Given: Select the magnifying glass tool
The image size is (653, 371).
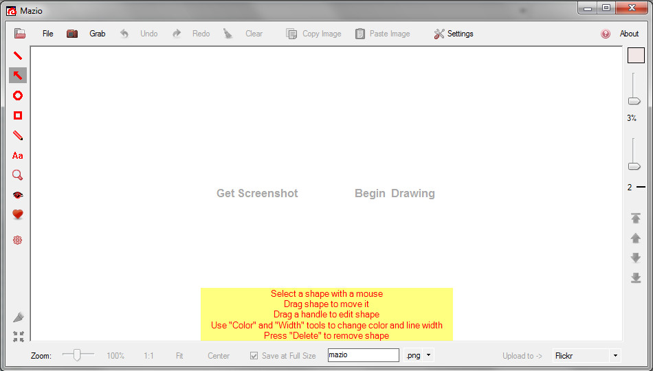Looking at the screenshot, I should 17,175.
